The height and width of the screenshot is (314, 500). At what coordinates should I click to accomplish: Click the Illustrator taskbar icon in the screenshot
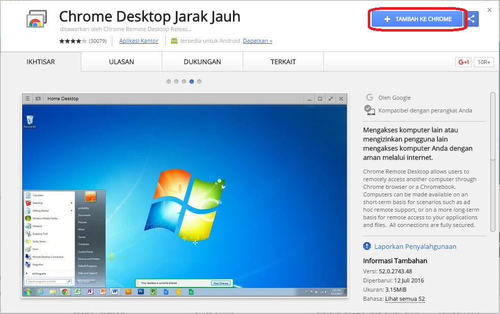tap(128, 292)
